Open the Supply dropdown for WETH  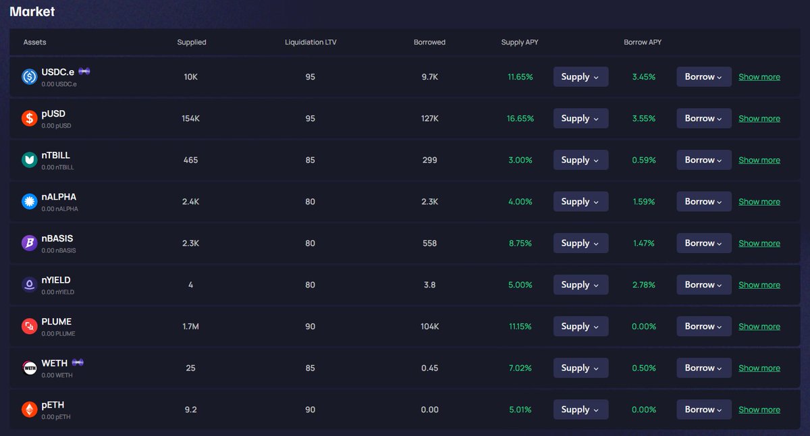click(580, 368)
